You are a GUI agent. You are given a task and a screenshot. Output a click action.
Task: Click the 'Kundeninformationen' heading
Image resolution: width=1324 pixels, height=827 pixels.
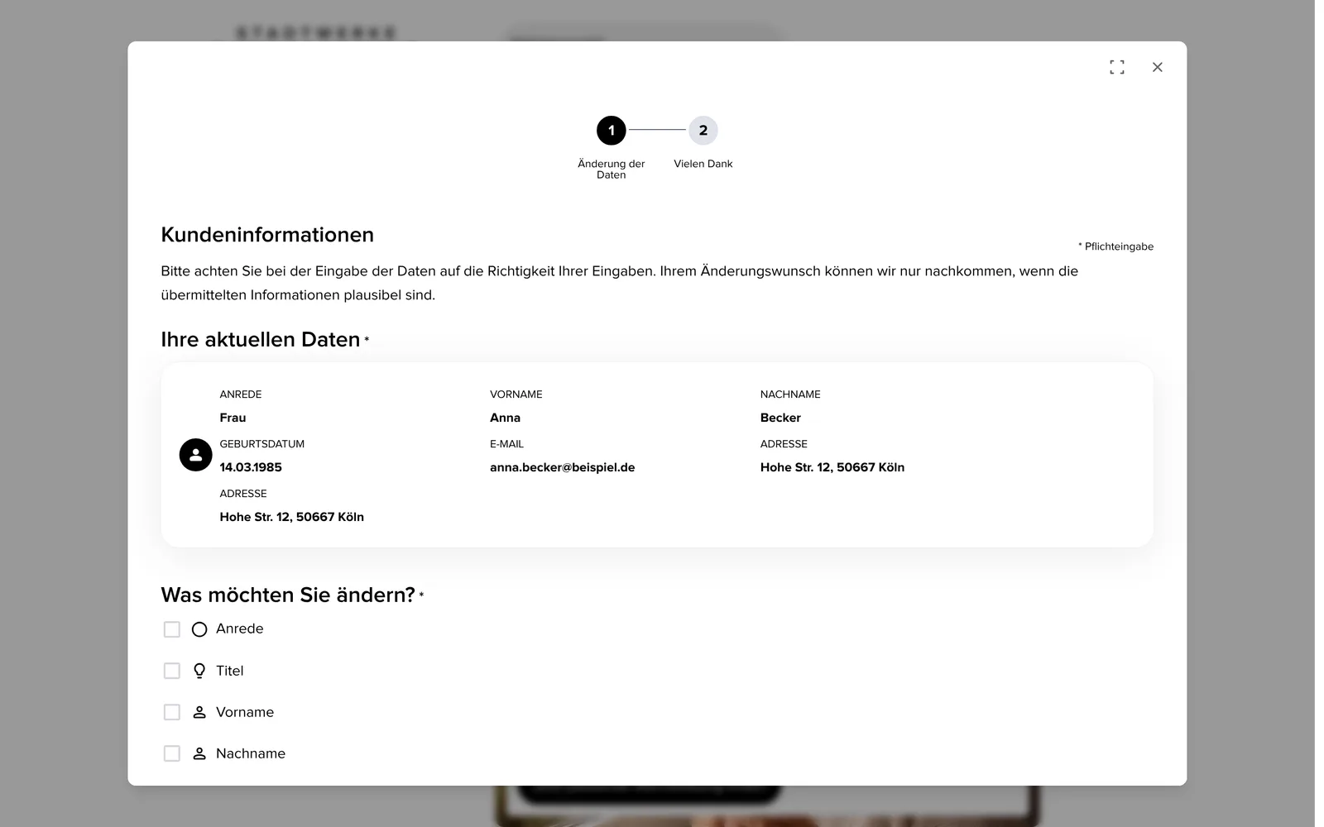point(267,235)
